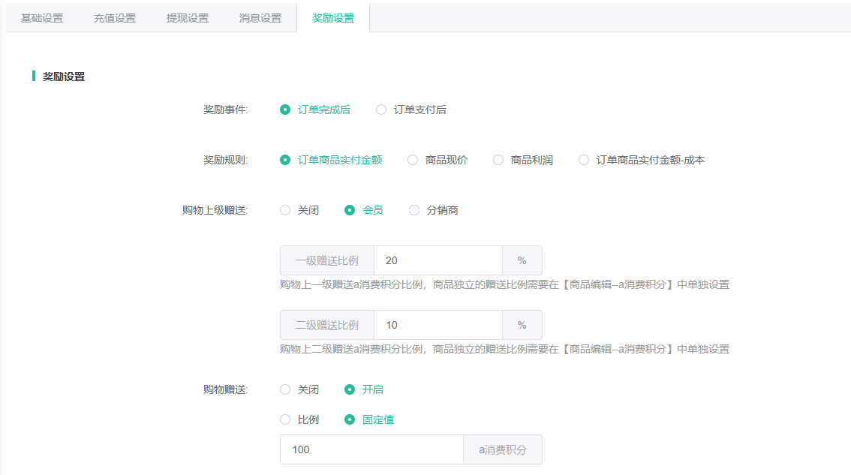Switch to the 基础设置 tab
This screenshot has width=851, height=475.
pyautogui.click(x=42, y=18)
